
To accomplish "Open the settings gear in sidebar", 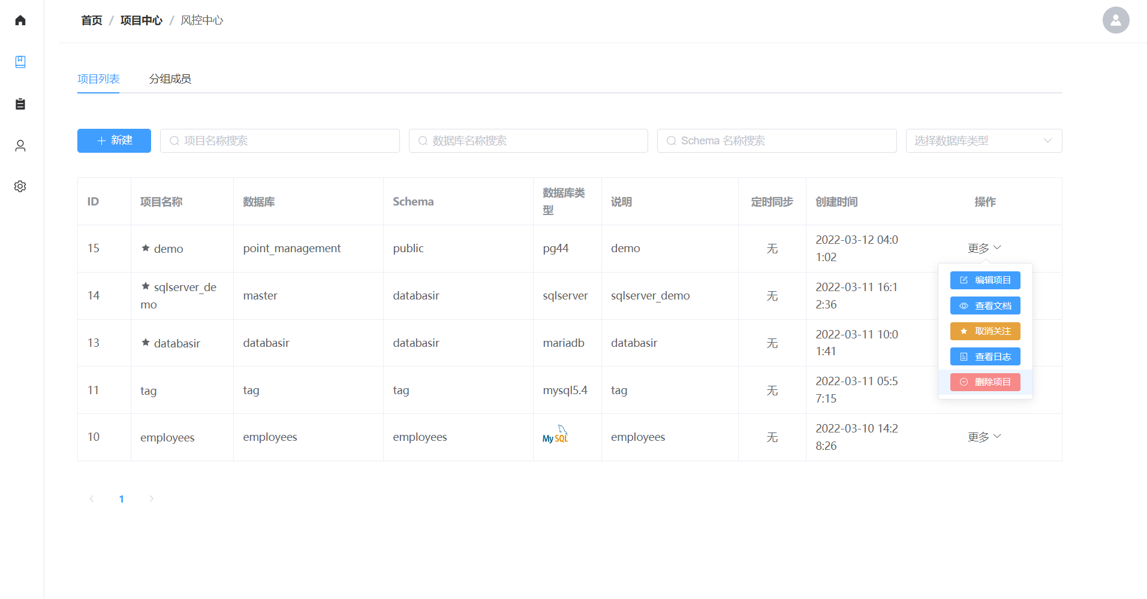I will [20, 186].
